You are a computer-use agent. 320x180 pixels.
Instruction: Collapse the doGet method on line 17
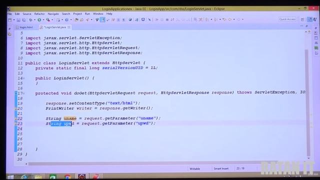tap(24, 93)
